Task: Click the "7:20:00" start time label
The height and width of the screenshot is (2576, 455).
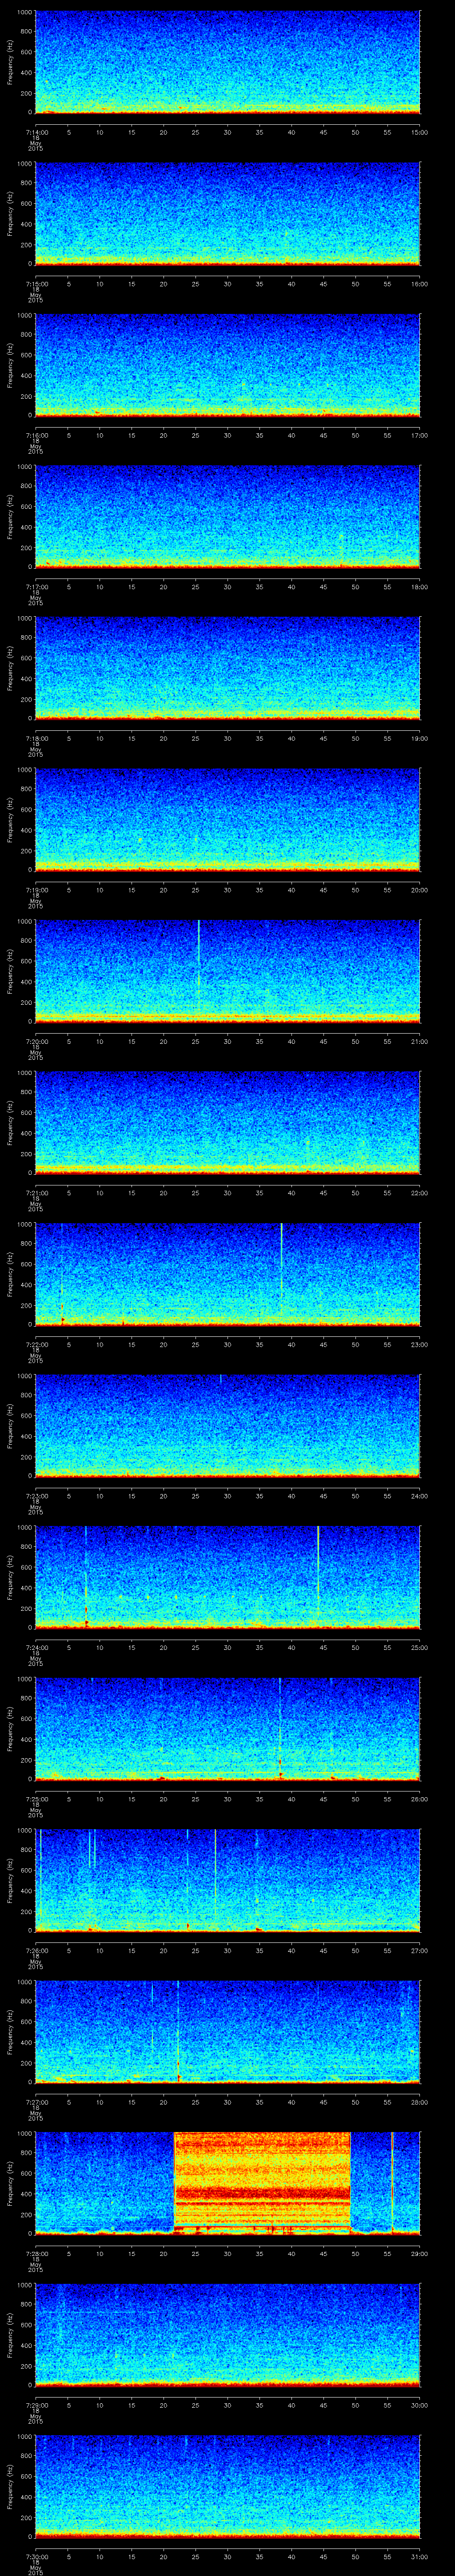Action: coord(36,1041)
